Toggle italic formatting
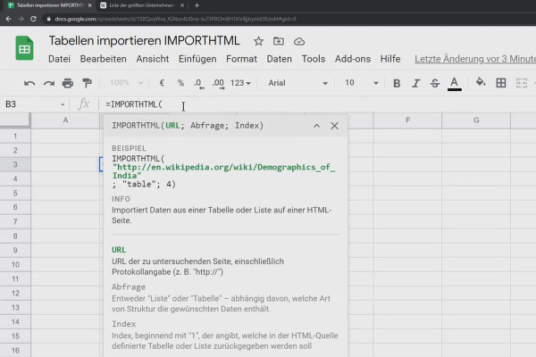The image size is (536, 357). [x=415, y=83]
